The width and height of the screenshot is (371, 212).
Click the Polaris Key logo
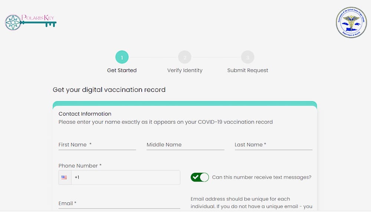point(30,22)
